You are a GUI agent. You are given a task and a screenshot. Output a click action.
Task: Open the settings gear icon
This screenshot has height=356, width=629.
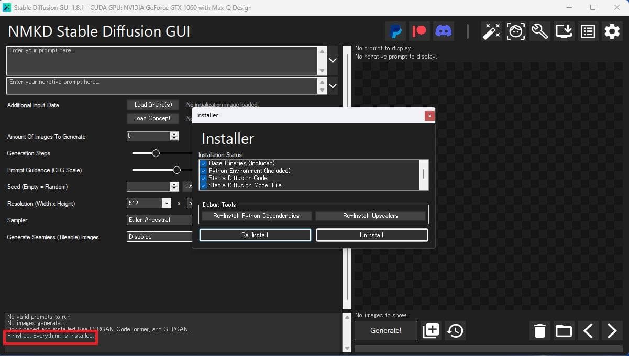(x=612, y=31)
